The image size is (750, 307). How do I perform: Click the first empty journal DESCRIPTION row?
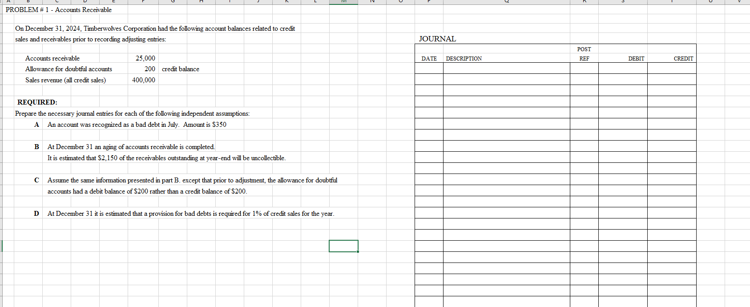[x=507, y=68]
